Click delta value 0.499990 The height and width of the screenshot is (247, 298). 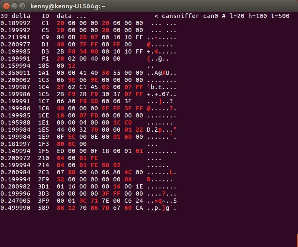[x=15, y=208]
